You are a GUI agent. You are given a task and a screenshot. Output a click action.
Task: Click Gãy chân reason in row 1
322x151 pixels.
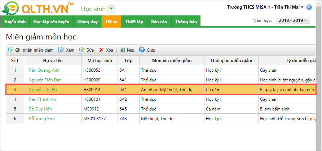(287, 70)
